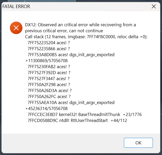The width and height of the screenshot is (162, 155).
Task: Click the ntdll RtlUserThreadStart frame
Action: point(77,120)
